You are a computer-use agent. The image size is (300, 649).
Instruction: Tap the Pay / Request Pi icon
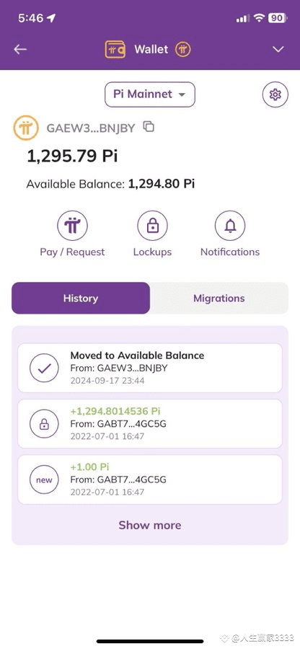click(x=72, y=226)
